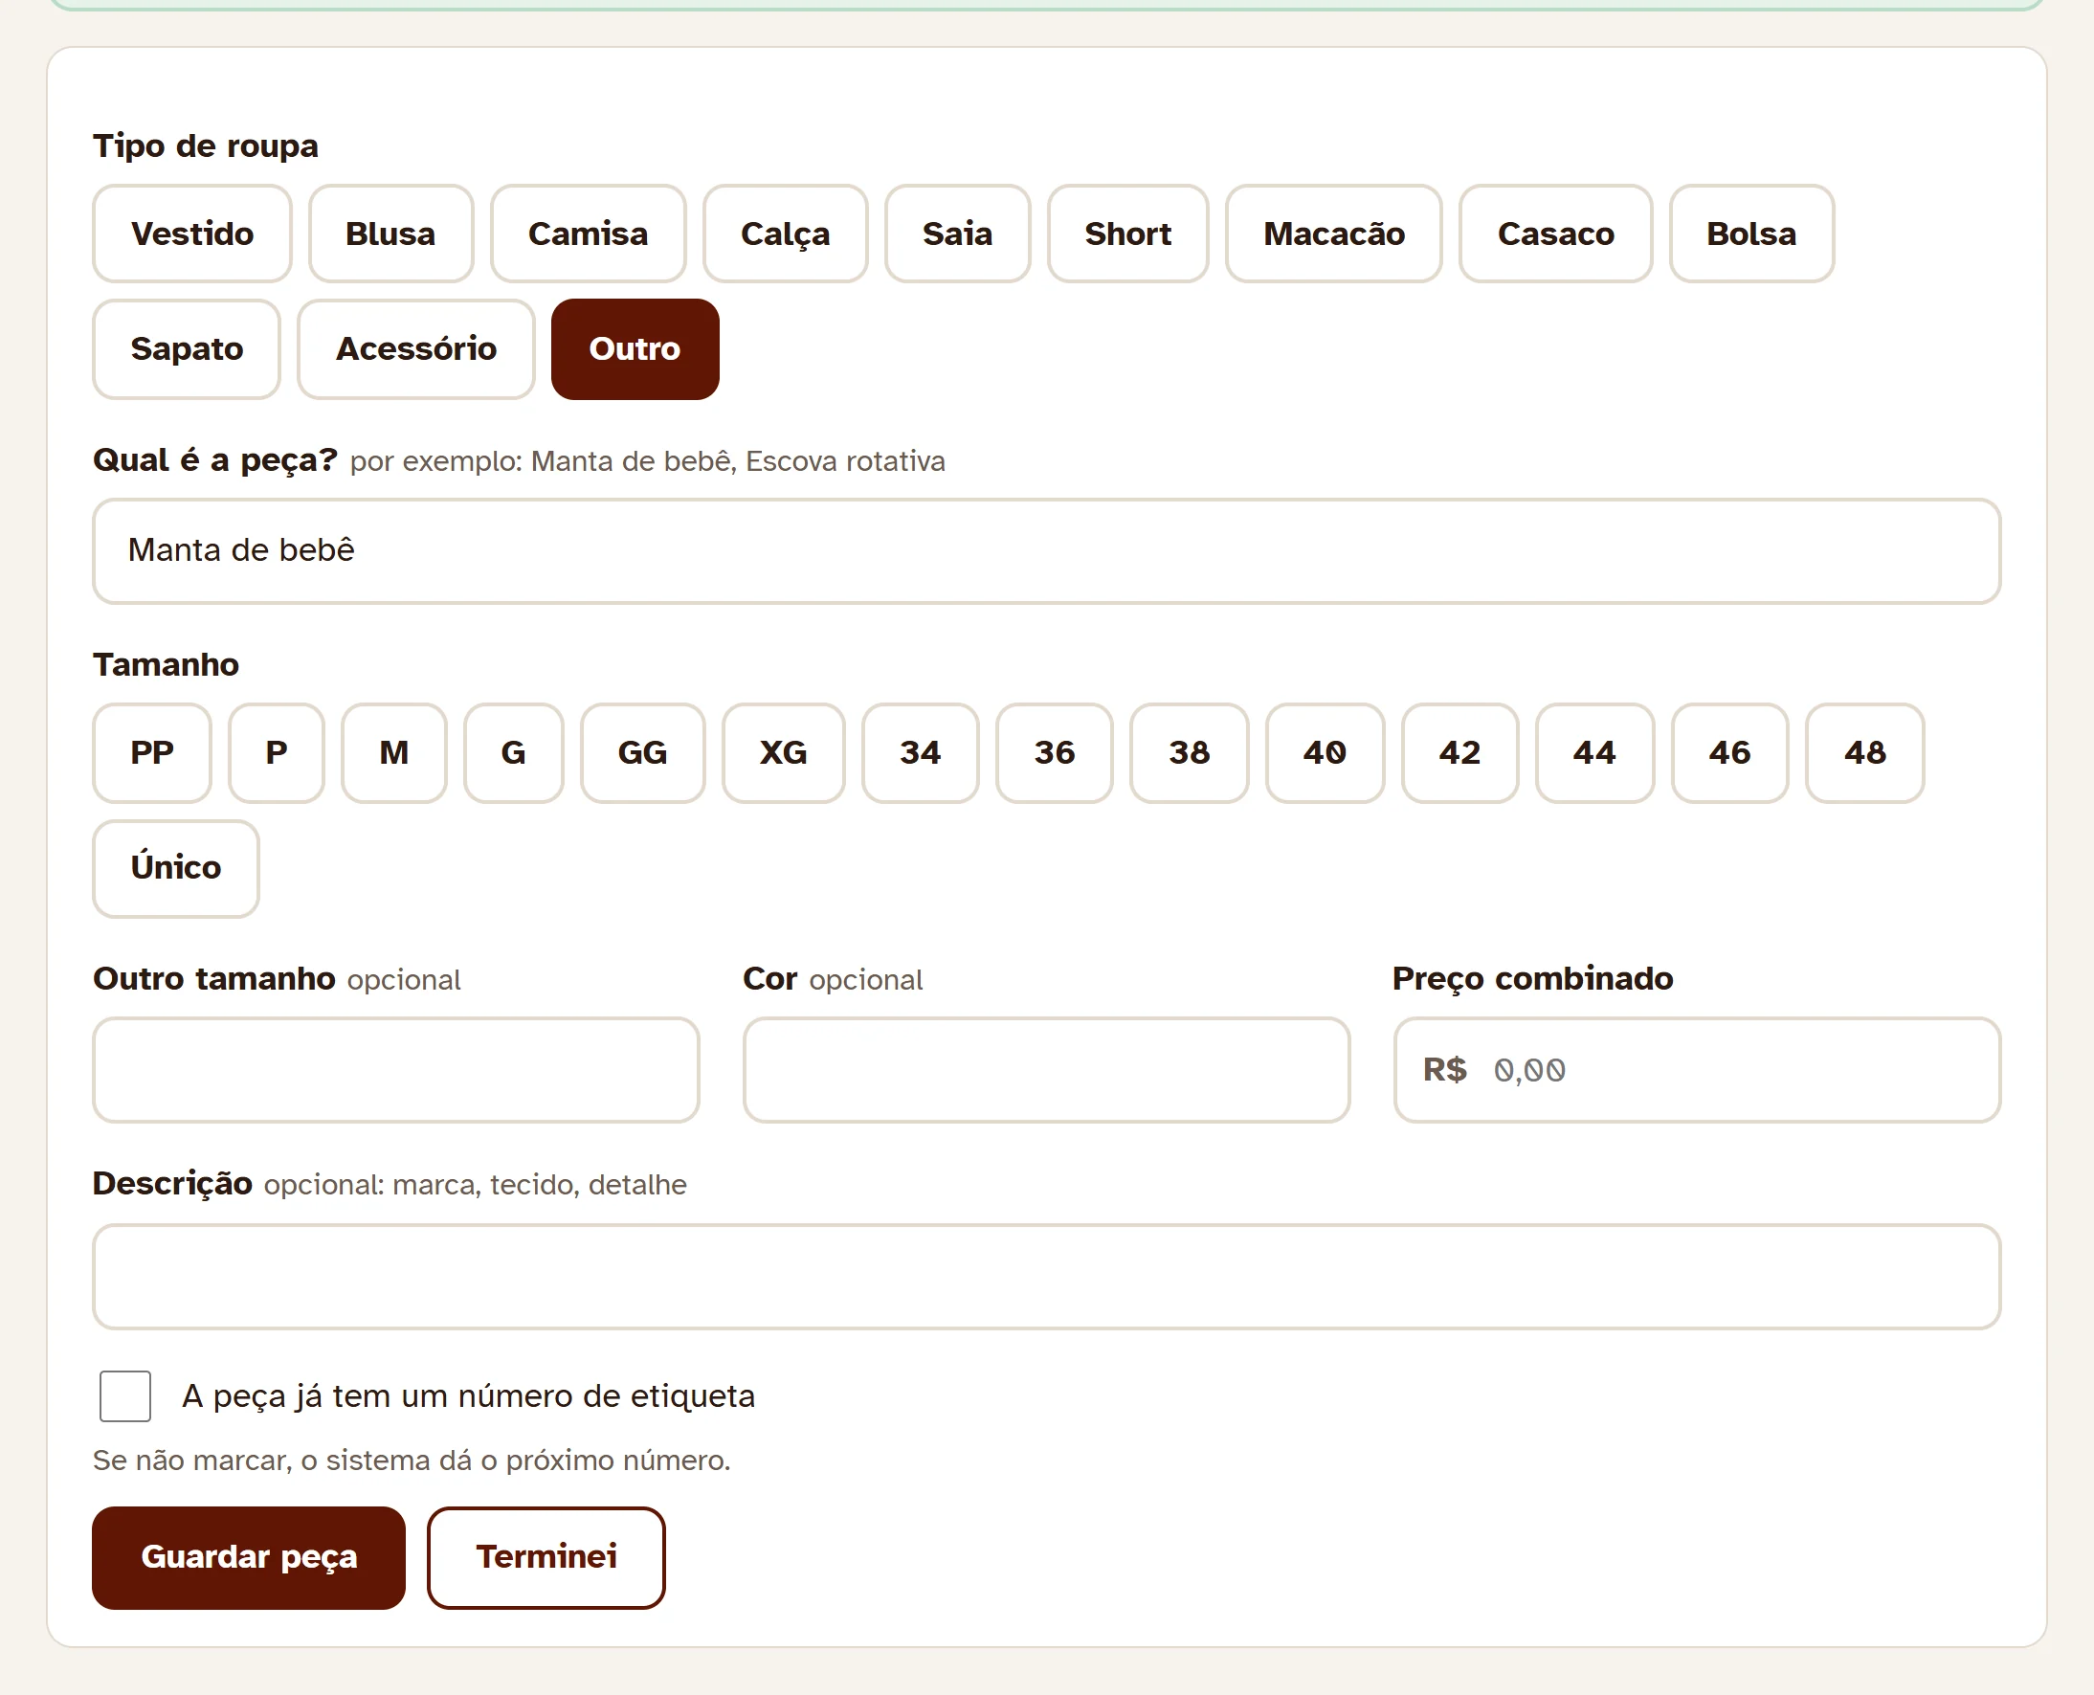This screenshot has height=1695, width=2094.
Task: Choose the Saia option
Action: point(957,234)
